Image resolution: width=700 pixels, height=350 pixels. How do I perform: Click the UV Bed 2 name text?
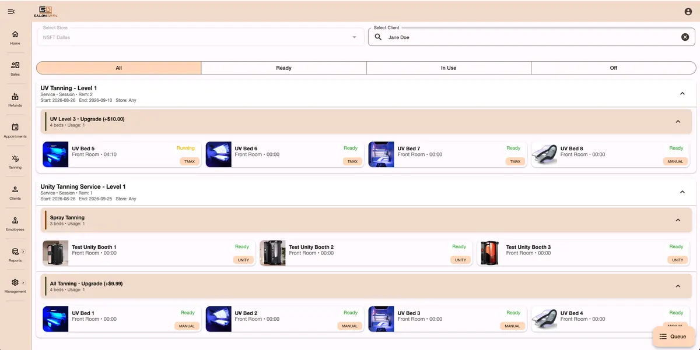[x=246, y=313]
